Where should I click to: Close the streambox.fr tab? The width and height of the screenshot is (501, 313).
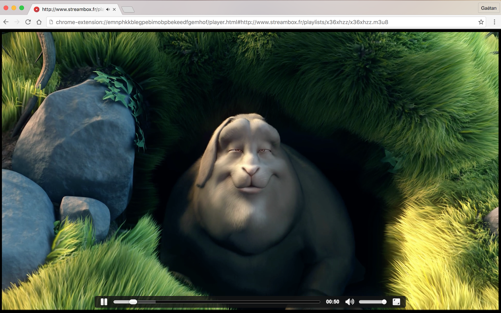tap(114, 9)
